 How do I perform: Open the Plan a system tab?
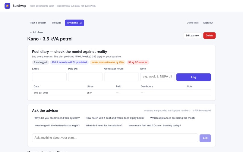[x=38, y=23]
